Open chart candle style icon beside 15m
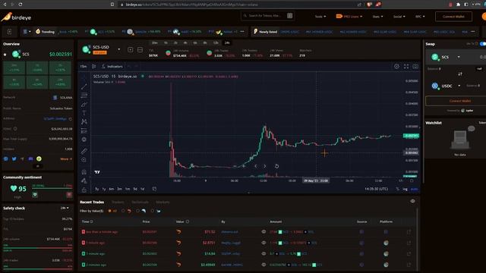This screenshot has width=486, height=273. [94, 66]
